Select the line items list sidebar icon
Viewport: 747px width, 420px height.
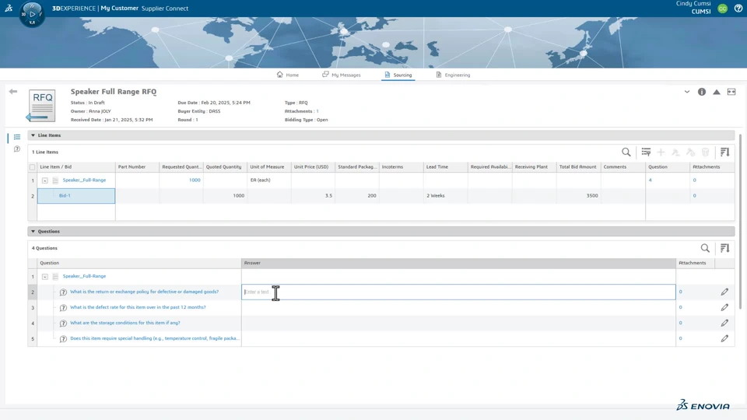(x=17, y=137)
